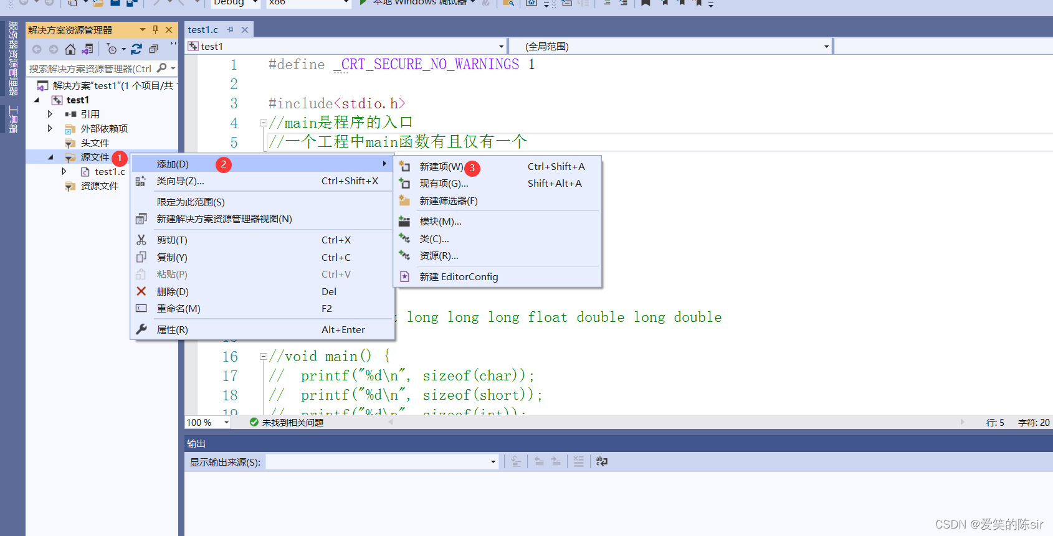Toggle the outlining collapse box at line 16
Screen dimensions: 1053x536
[x=264, y=357]
